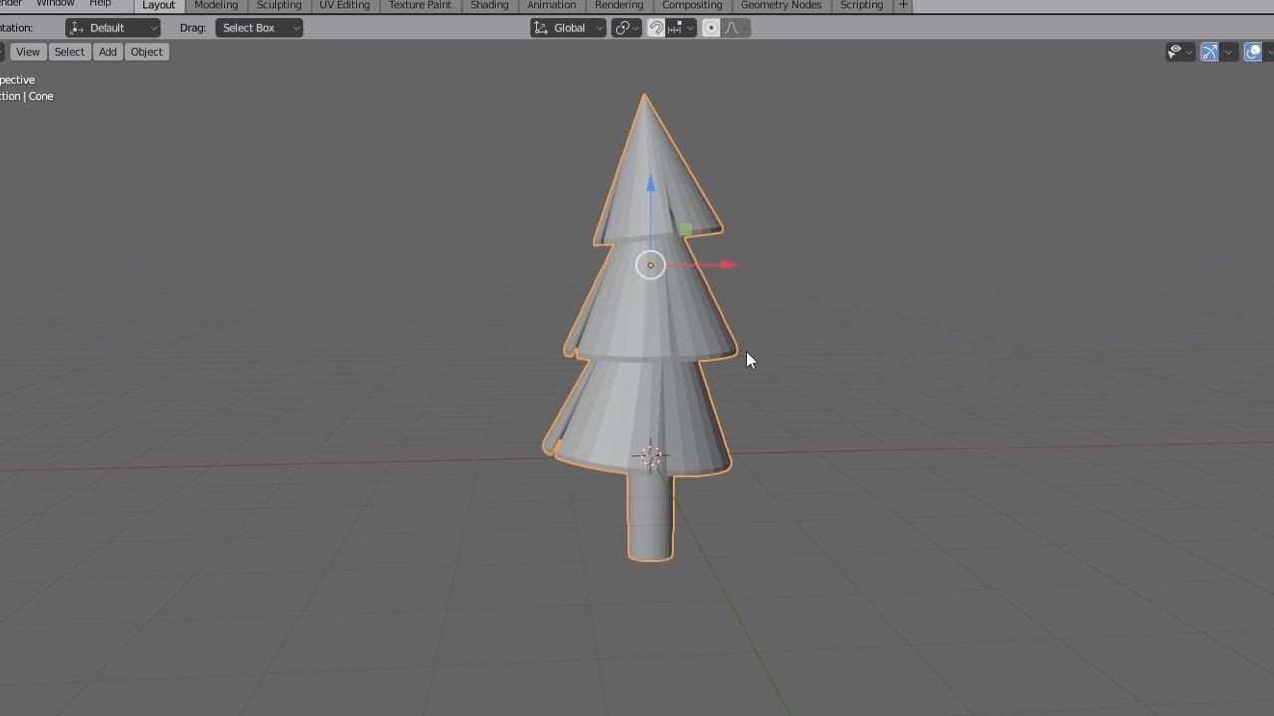Open the Default orientation dropdown
This screenshot has height=716, width=1274.
(112, 28)
